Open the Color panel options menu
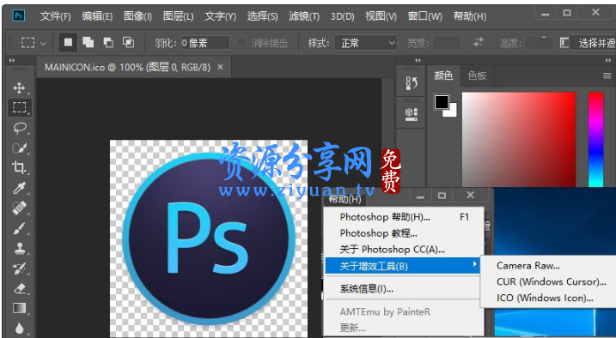The image size is (616, 338). click(x=607, y=75)
